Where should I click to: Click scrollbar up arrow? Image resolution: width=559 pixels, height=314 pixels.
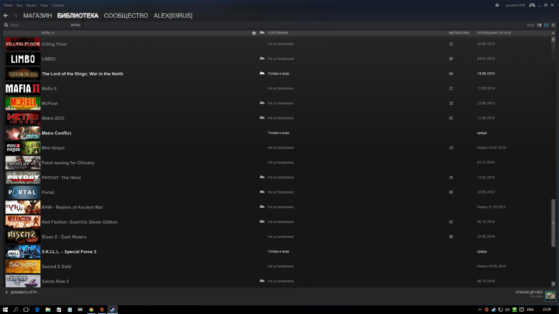553,40
